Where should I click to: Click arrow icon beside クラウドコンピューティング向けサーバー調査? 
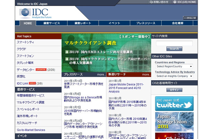(x=67, y=59)
